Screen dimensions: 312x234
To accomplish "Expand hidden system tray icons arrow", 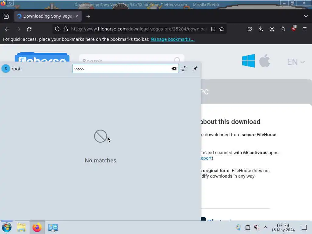I will (x=265, y=227).
